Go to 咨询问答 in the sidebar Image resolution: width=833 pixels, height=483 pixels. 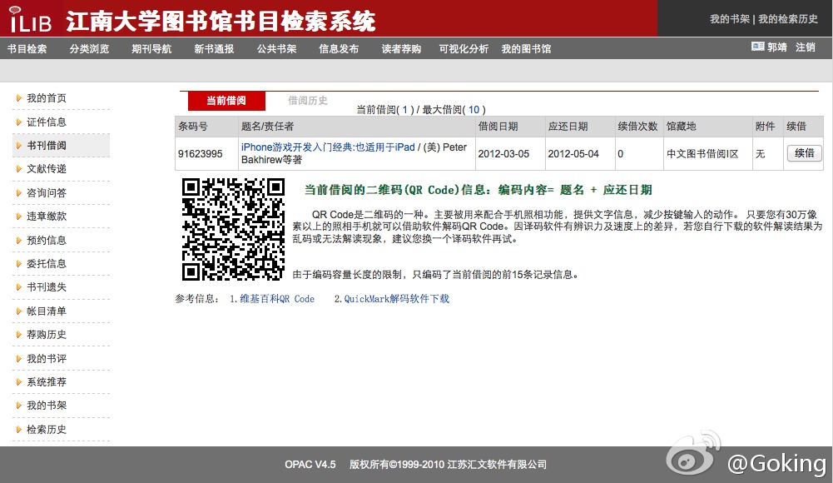[47, 193]
